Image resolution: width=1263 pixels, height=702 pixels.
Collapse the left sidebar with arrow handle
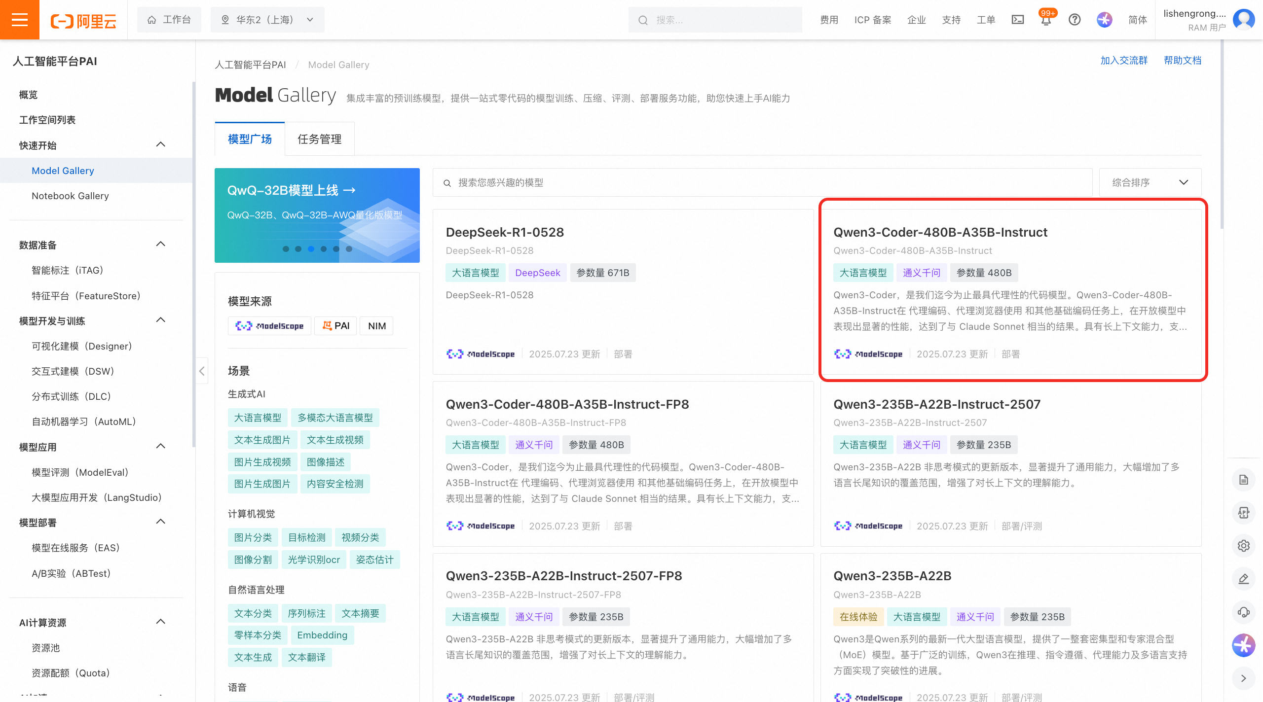tap(202, 371)
